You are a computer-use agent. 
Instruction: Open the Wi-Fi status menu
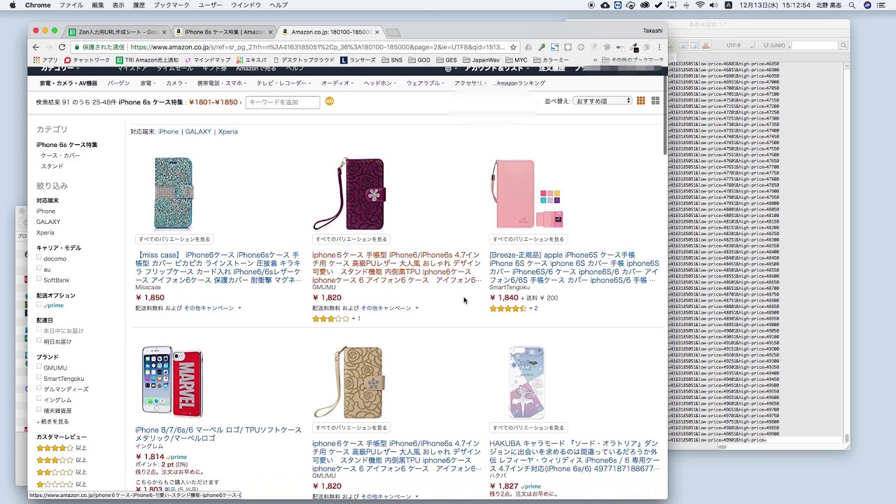point(700,5)
